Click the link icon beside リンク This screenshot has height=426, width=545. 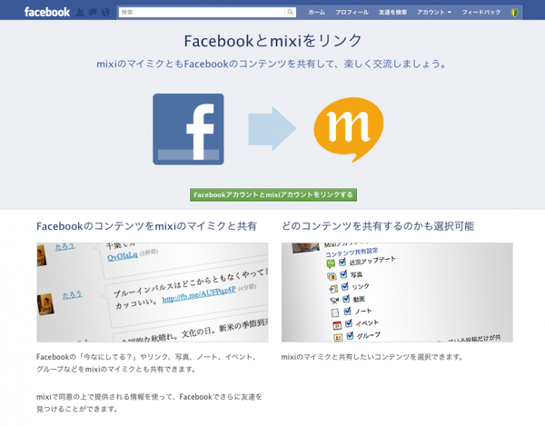[x=333, y=289]
